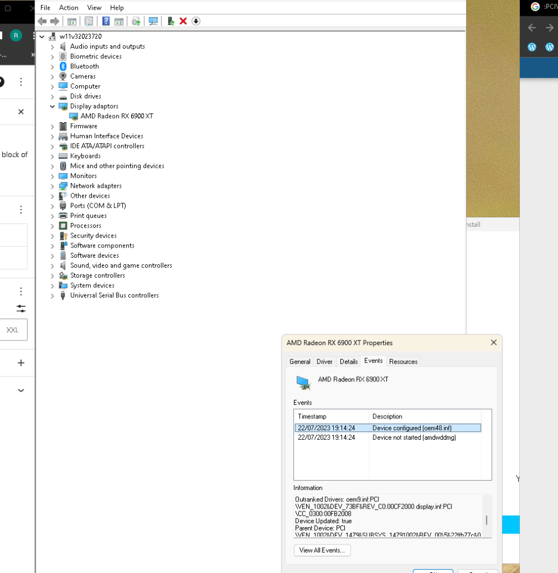Click the Description column header
This screenshot has width=558, height=573.
coord(425,416)
